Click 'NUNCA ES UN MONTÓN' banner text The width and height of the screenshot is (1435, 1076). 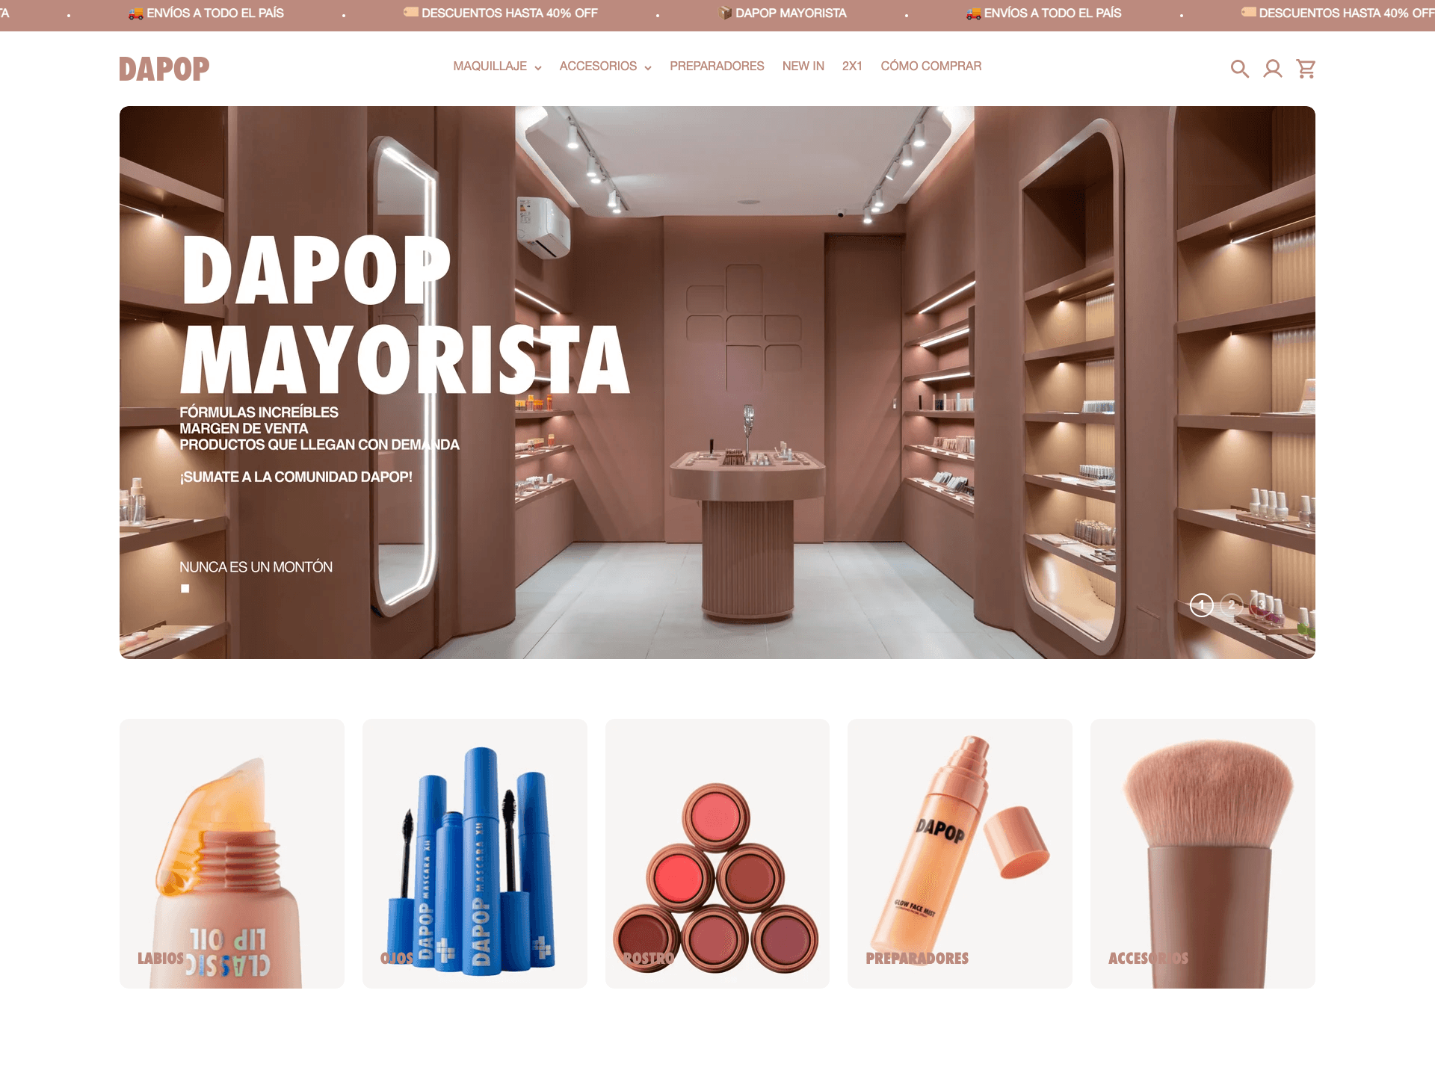pos(256,567)
